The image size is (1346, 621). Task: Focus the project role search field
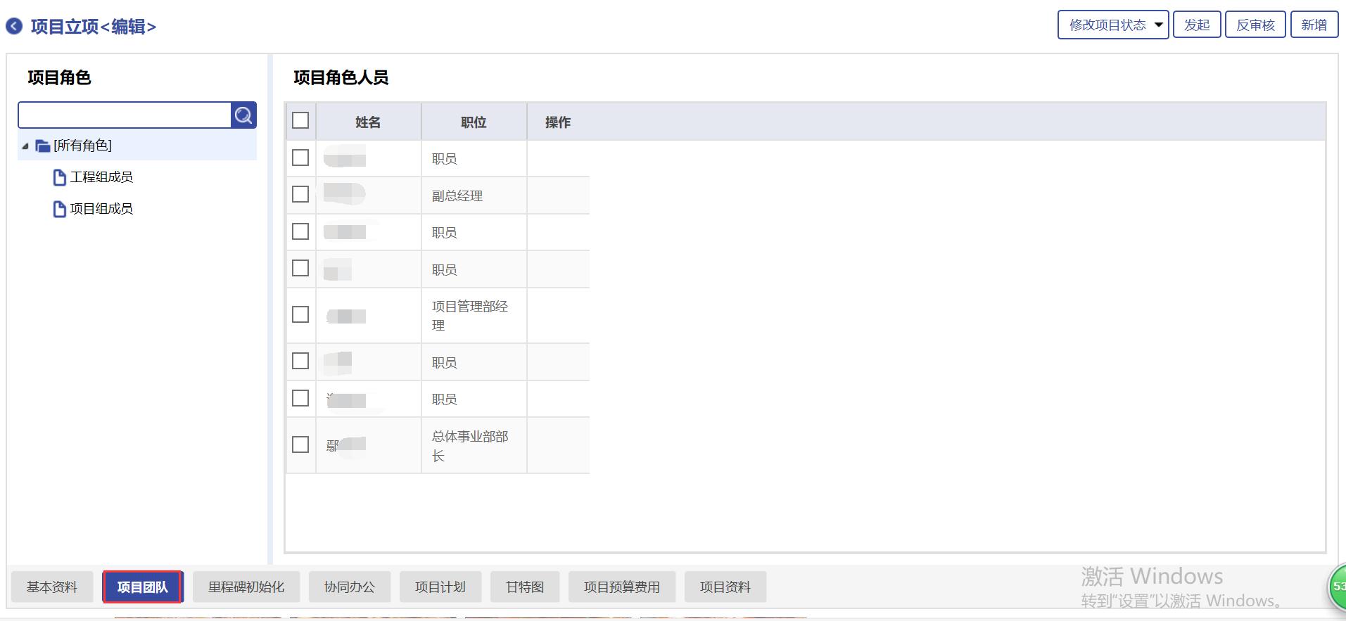(x=125, y=115)
